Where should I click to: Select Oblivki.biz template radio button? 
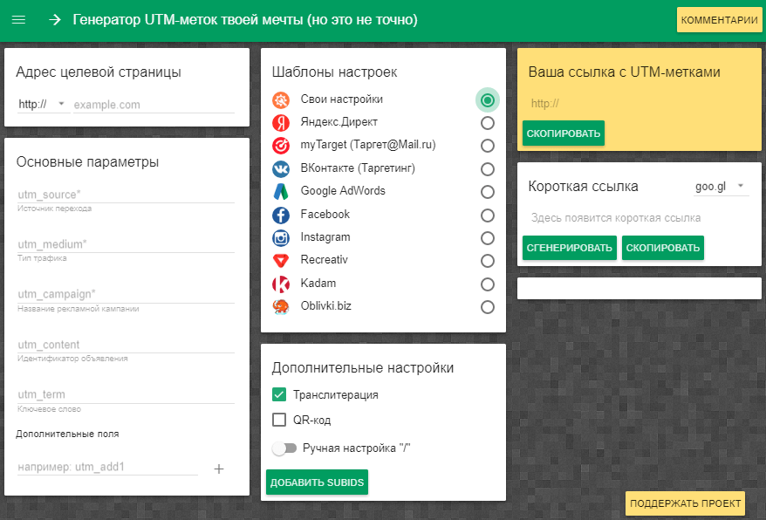coord(487,307)
